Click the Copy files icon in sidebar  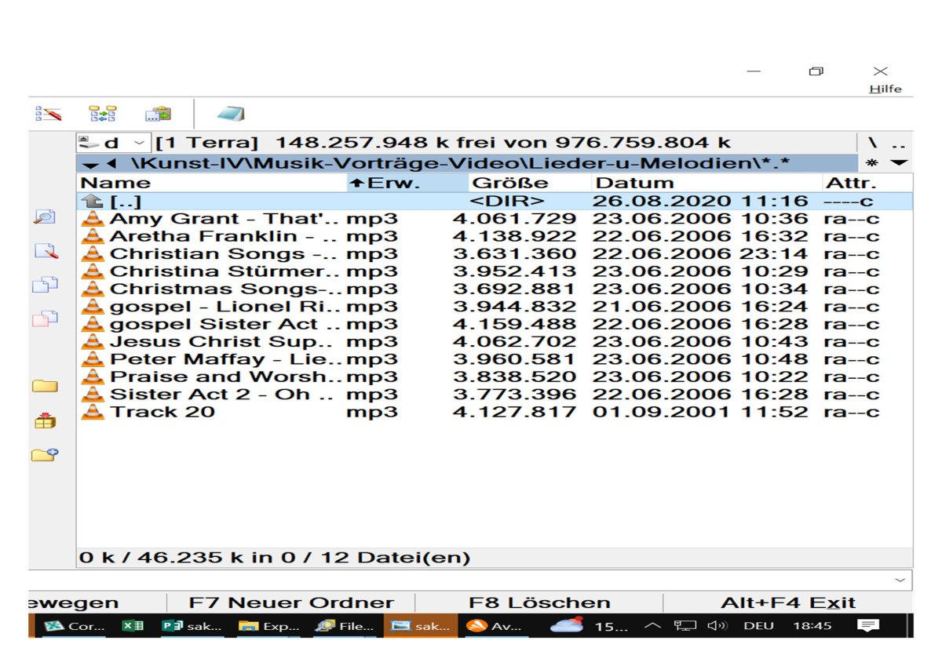tap(45, 285)
